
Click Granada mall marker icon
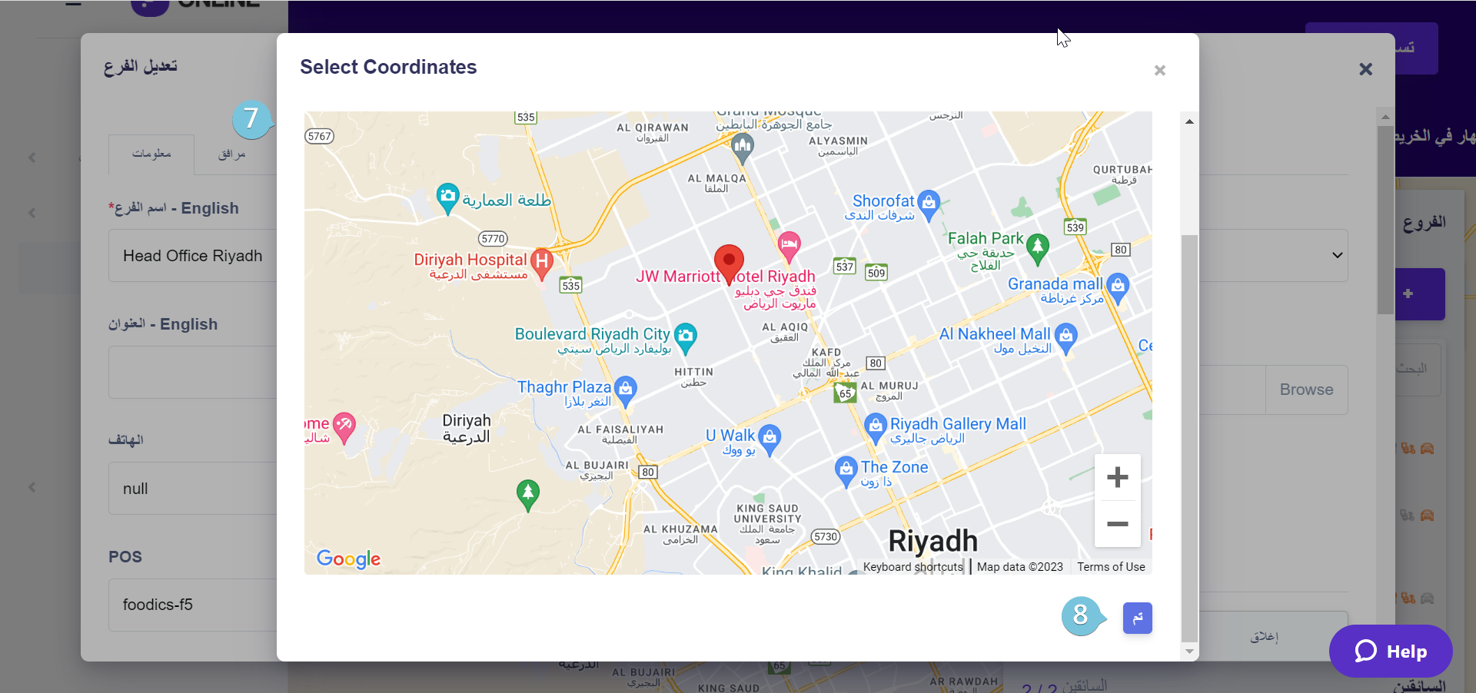1118,288
